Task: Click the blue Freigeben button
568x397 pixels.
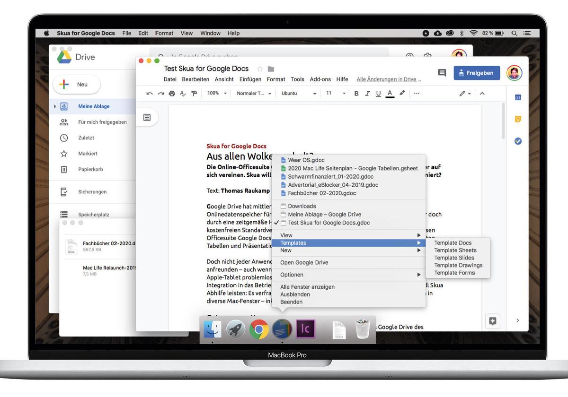Action: 477,73
